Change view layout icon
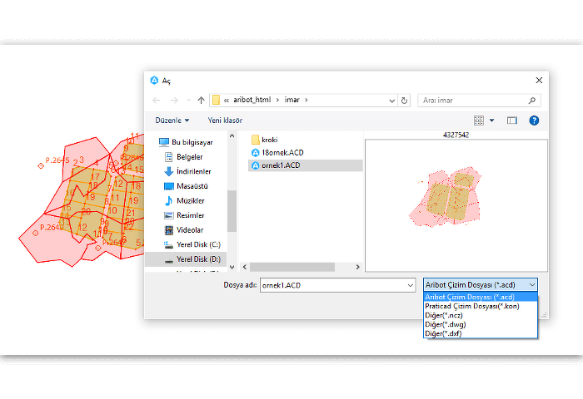This screenshot has height=399, width=583. (x=479, y=121)
